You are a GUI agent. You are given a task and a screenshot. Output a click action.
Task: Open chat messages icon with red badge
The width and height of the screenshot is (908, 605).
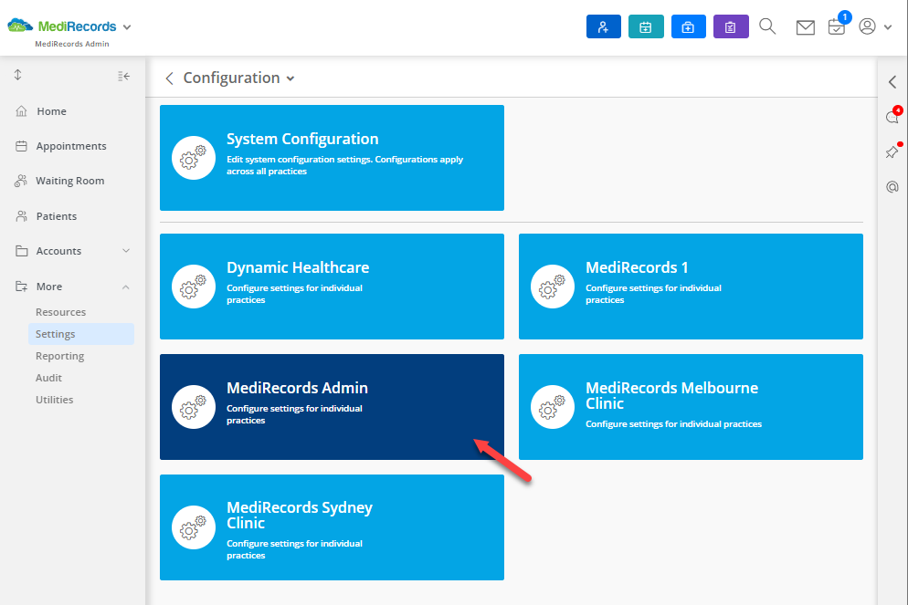point(893,116)
